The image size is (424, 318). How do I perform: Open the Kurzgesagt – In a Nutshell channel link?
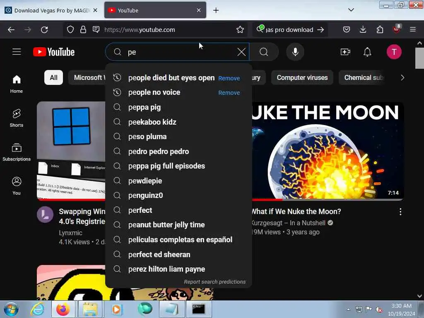tap(288, 223)
